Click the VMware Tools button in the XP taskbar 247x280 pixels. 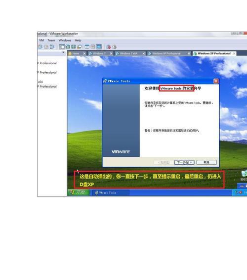tap(110, 192)
